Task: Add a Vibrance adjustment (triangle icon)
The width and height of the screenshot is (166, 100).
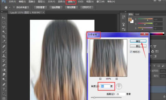Action: coord(155,47)
